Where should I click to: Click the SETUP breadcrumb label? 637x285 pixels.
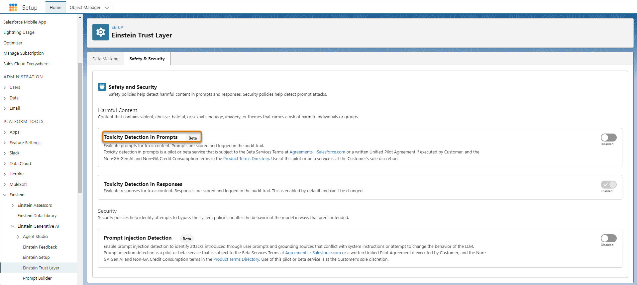point(117,28)
